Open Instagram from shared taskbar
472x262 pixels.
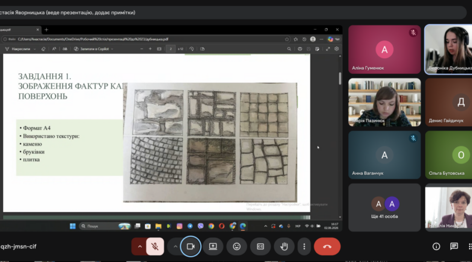[179, 226]
